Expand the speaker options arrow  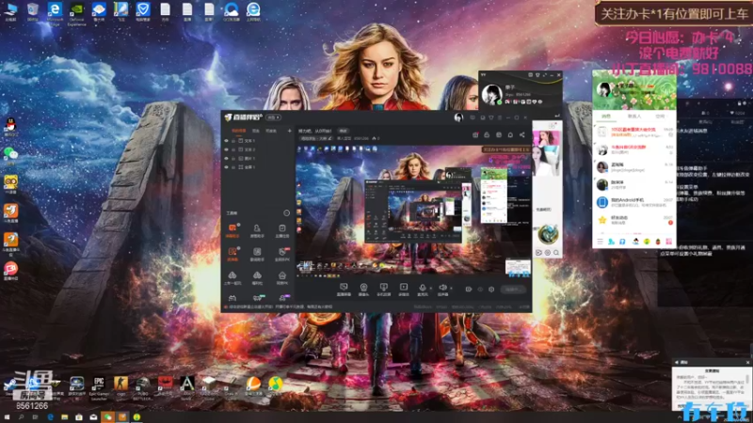point(451,289)
